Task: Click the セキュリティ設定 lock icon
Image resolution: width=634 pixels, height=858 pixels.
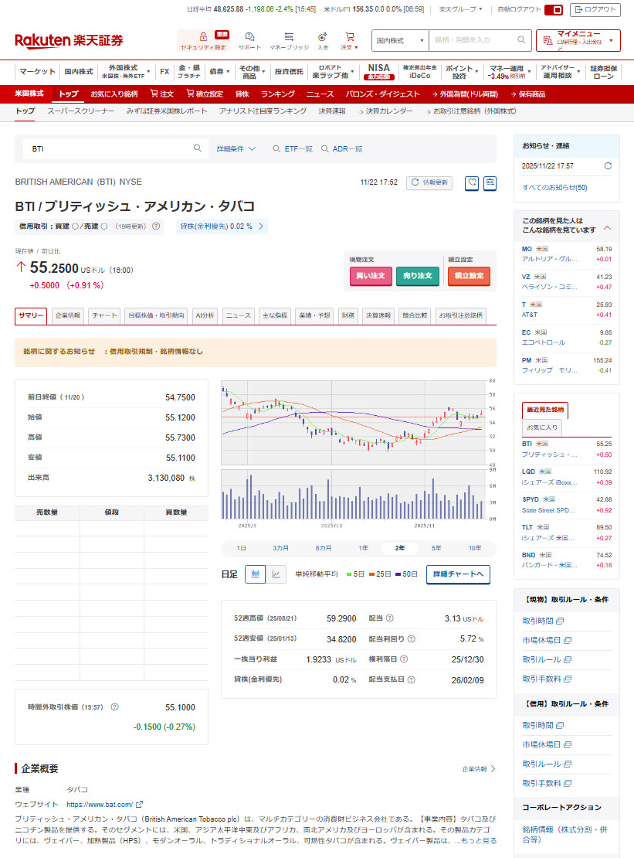Action: click(203, 36)
